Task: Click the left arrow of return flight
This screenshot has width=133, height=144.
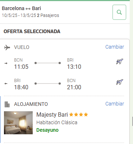Action: [6, 84]
